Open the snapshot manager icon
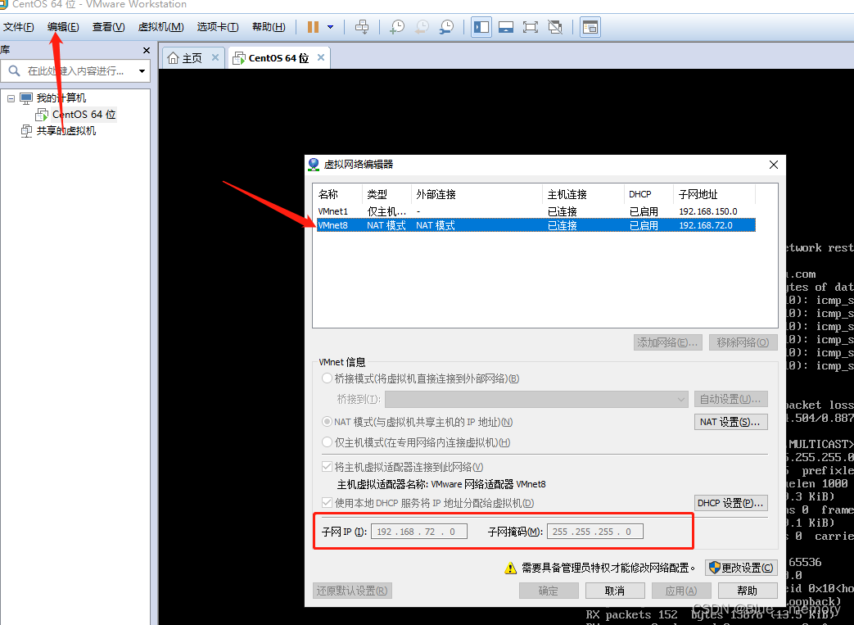 pyautogui.click(x=446, y=27)
